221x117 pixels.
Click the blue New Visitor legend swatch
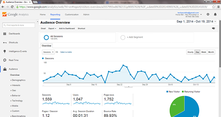click(167, 92)
